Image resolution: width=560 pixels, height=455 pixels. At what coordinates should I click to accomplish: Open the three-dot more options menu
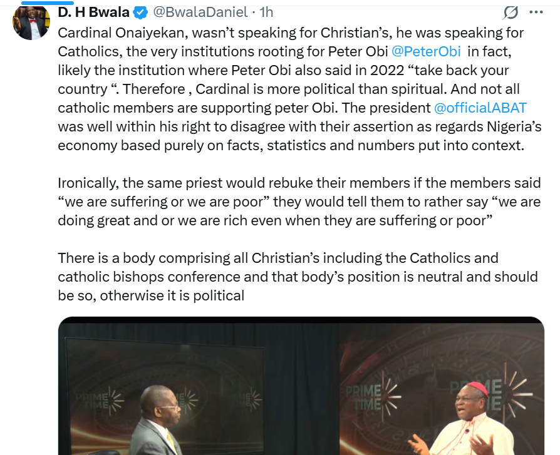536,13
